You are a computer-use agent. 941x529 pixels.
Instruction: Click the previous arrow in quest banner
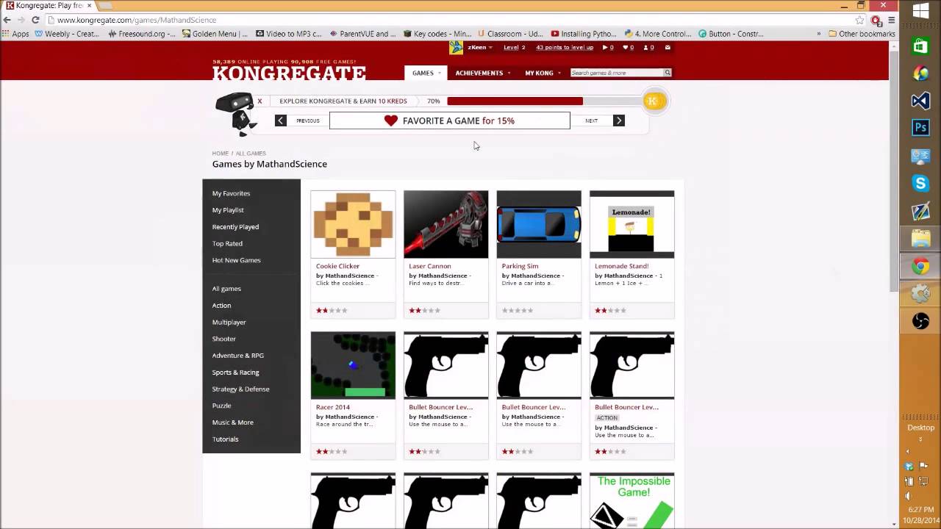(x=281, y=120)
